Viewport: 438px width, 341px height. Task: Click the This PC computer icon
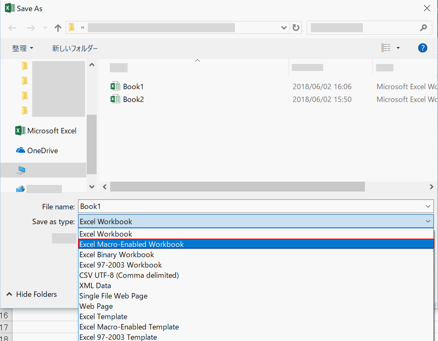pos(21,170)
